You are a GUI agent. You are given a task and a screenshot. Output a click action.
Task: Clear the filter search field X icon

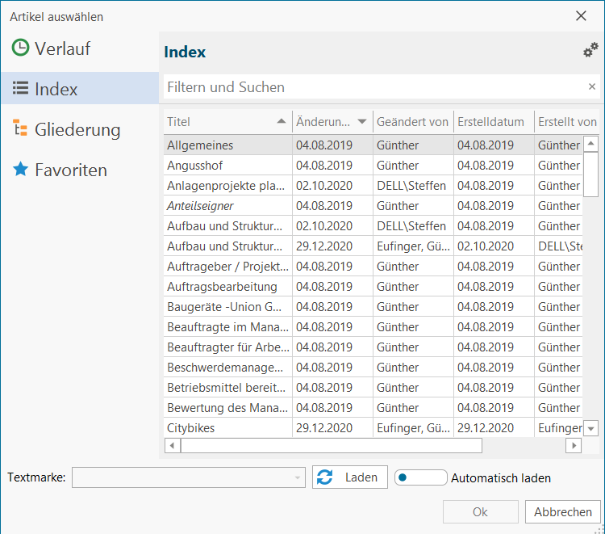(592, 86)
